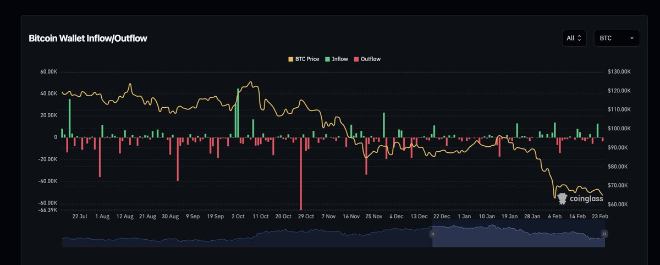Viewport: 660px width, 265px height.
Task: Click the "Bitcoin Wallet Inflow/Outflow" chart title
Action: pyautogui.click(x=88, y=38)
